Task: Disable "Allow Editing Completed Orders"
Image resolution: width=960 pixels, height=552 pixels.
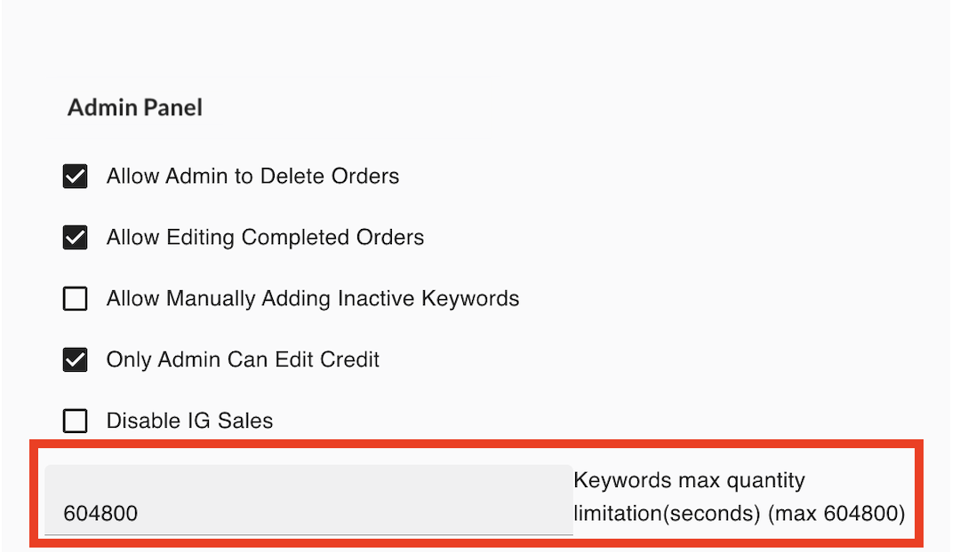Action: coord(75,237)
